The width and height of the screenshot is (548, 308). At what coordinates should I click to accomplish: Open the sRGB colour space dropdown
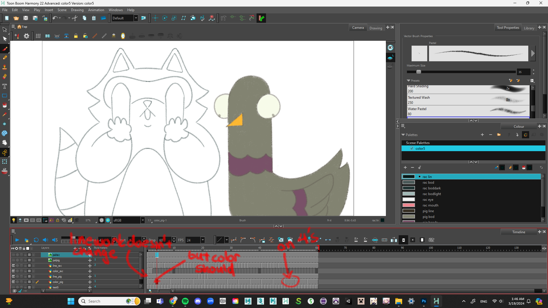pyautogui.click(x=143, y=220)
